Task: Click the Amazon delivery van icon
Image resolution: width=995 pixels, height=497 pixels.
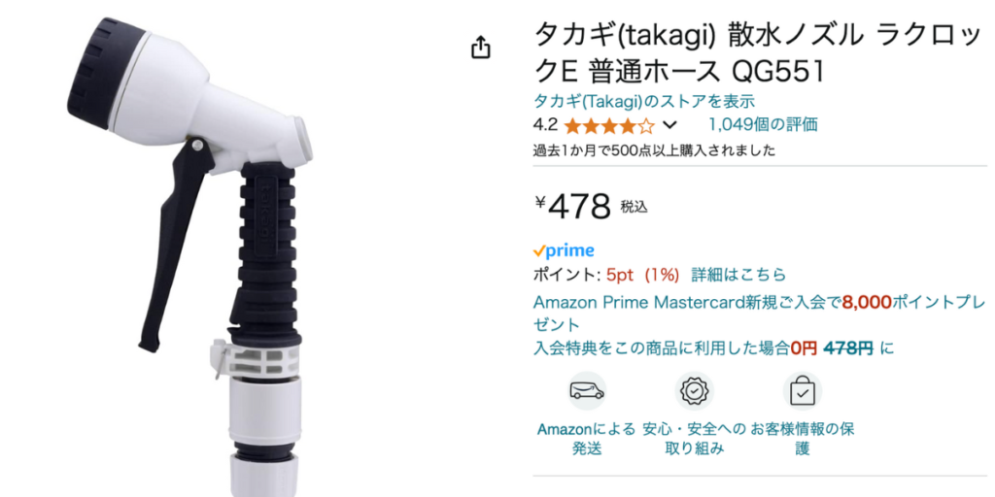Action: point(586,390)
